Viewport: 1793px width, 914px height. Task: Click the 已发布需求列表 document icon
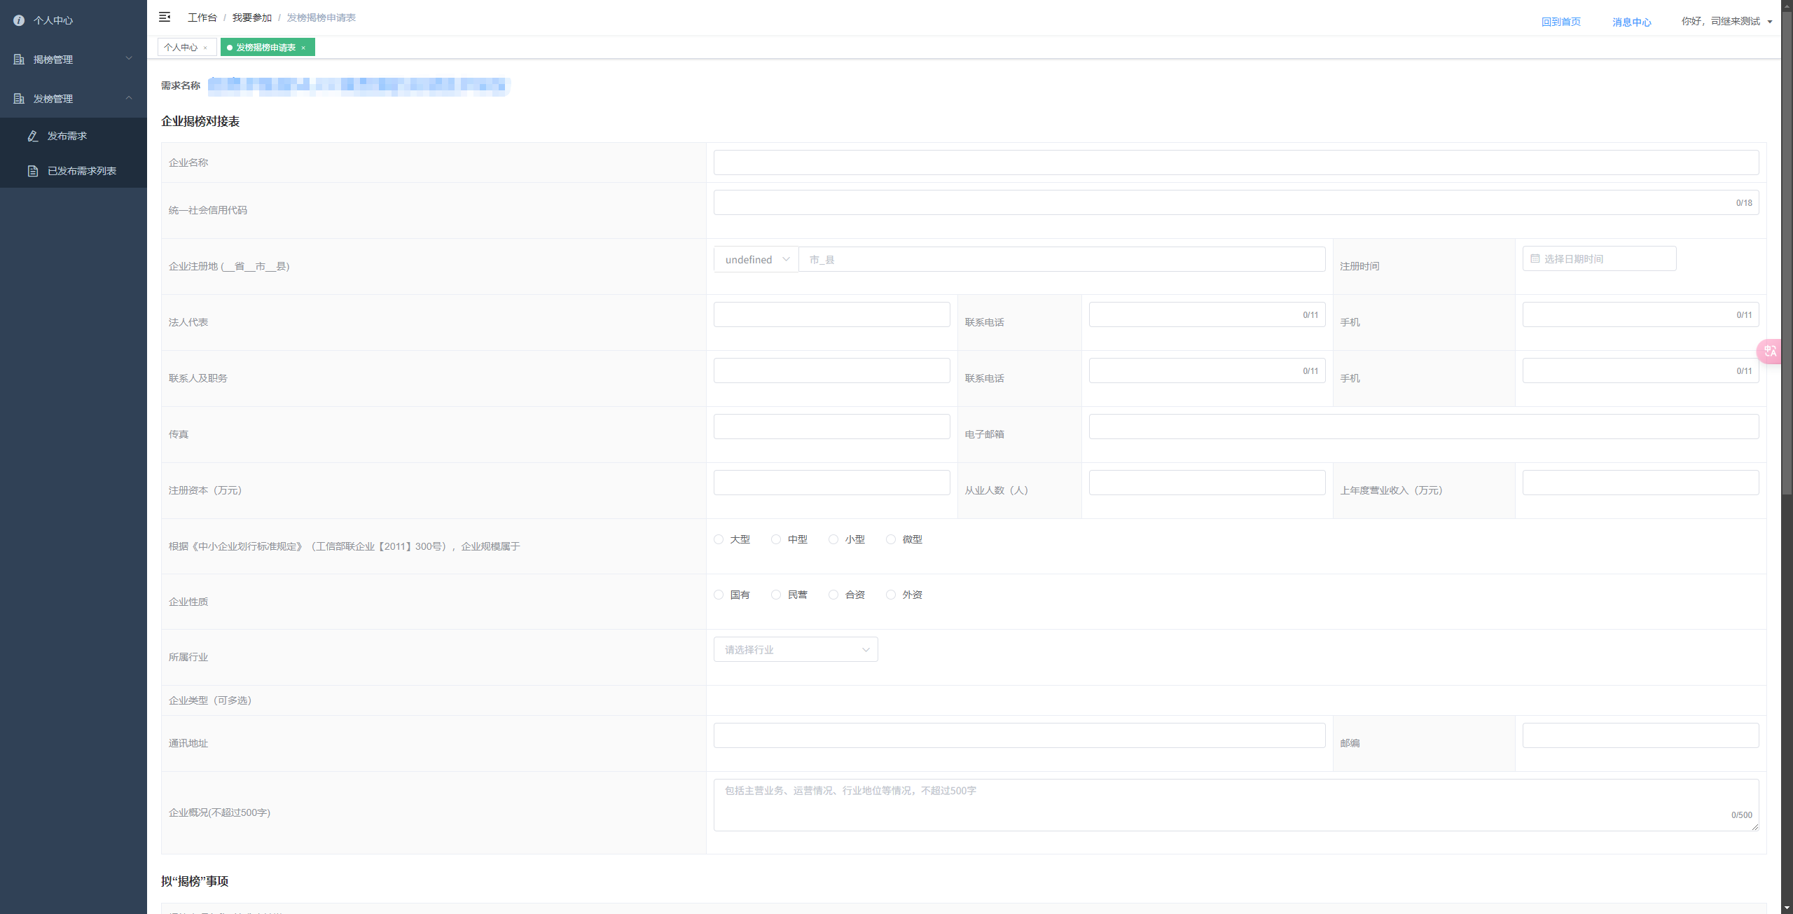33,171
